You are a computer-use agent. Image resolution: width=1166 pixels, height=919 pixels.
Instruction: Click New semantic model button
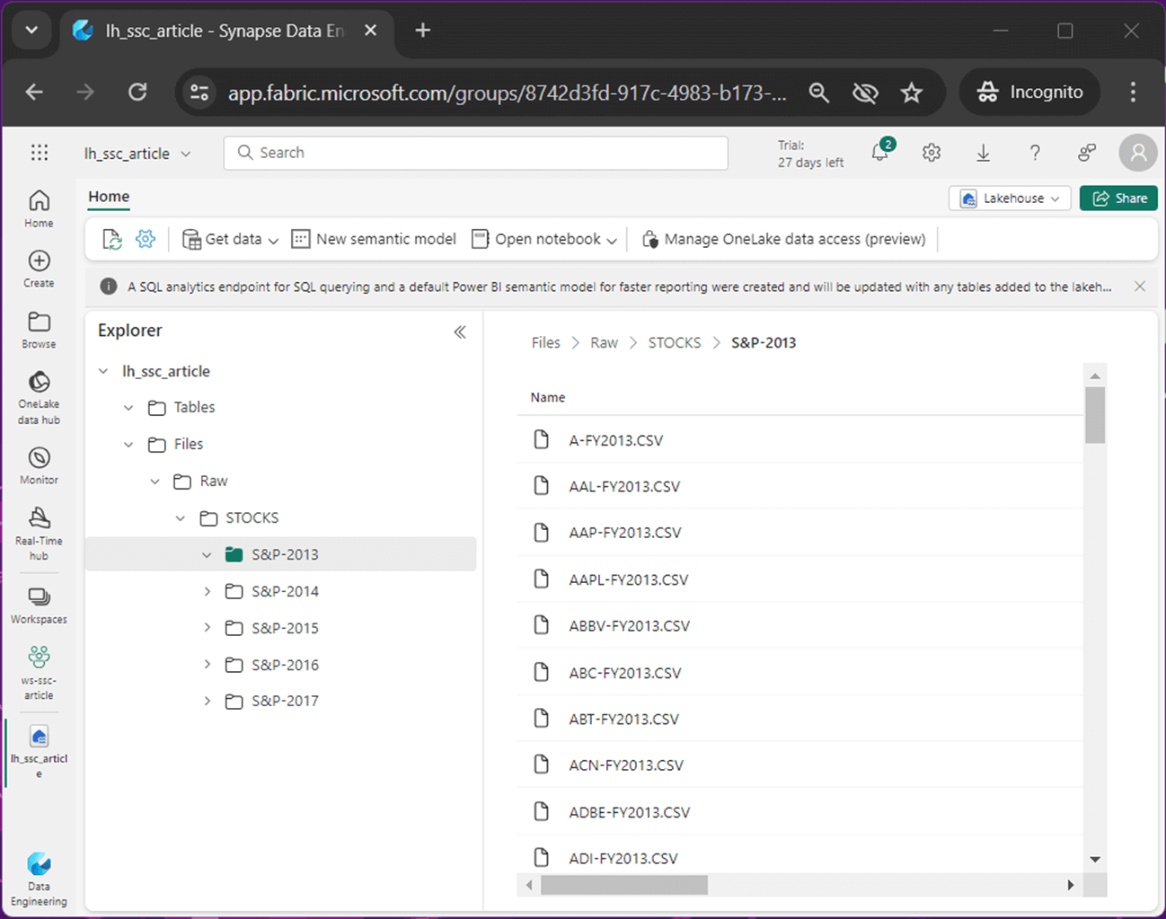pos(375,239)
